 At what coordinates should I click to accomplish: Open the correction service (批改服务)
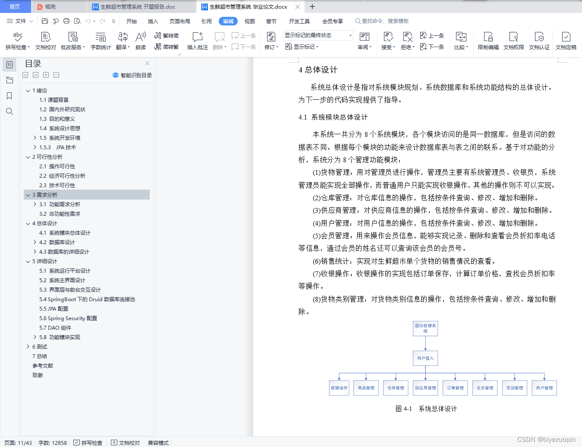coord(73,41)
